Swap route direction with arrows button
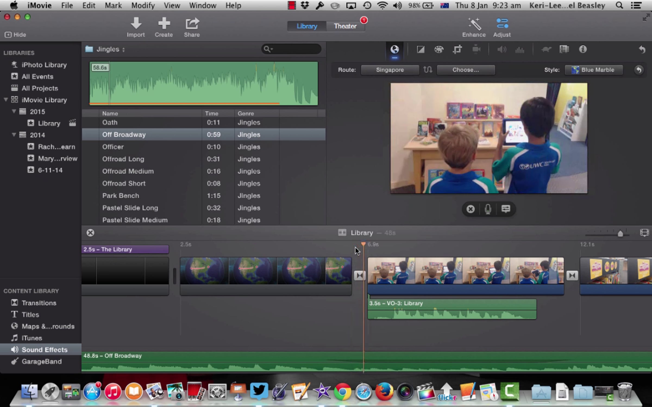Screen dimensions: 652x407 (428, 70)
